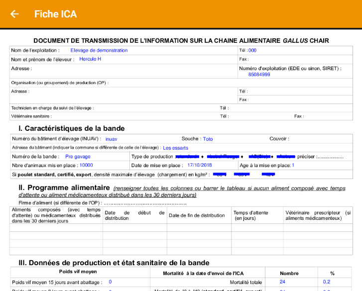Viewport: 362px width, 291px height.
Task: Tap the Fiche ICA title
Action: [55, 14]
